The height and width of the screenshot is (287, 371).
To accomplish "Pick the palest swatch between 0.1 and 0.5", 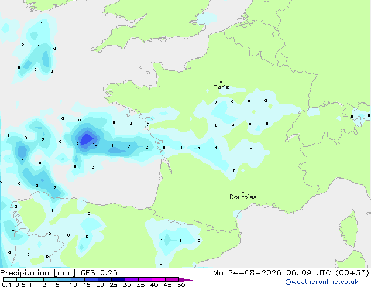I will point(10,279).
